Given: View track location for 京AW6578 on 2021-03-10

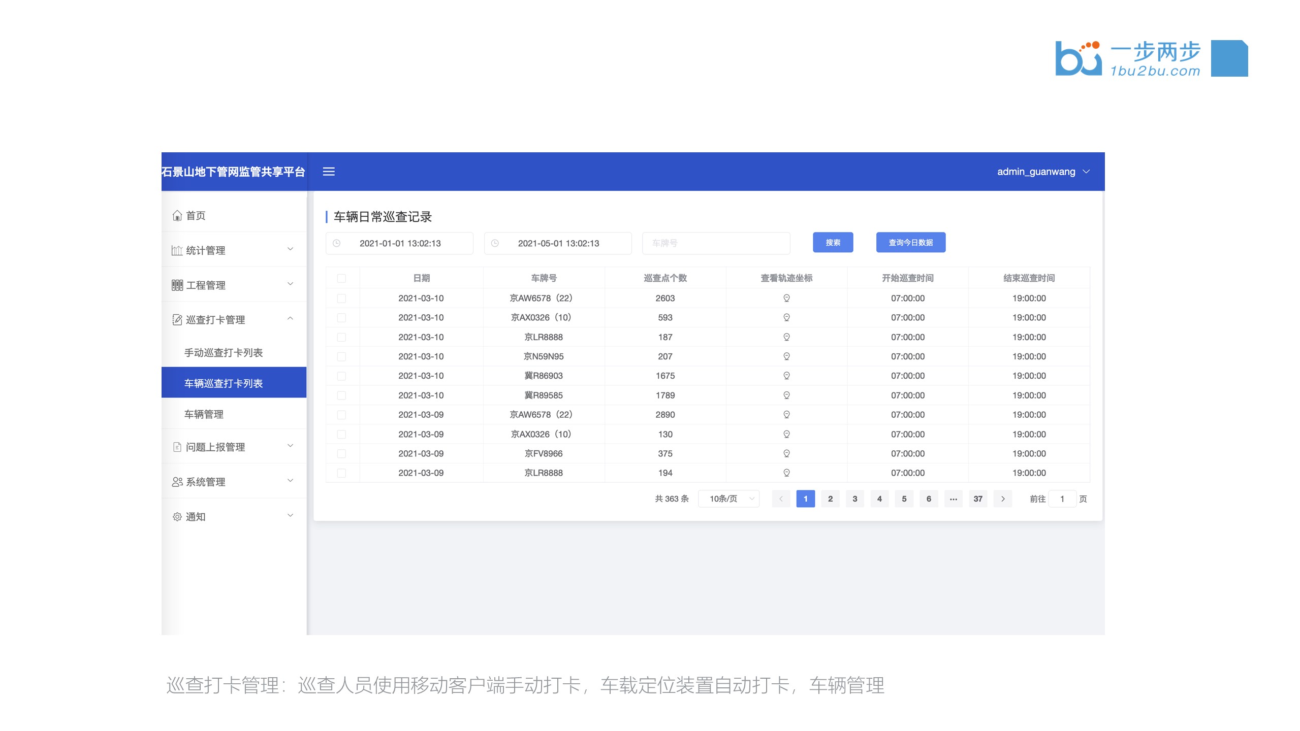Looking at the screenshot, I should 786,298.
